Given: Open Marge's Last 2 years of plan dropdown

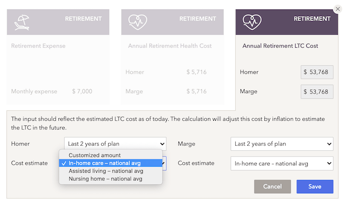Looking at the screenshot, I should 282,144.
